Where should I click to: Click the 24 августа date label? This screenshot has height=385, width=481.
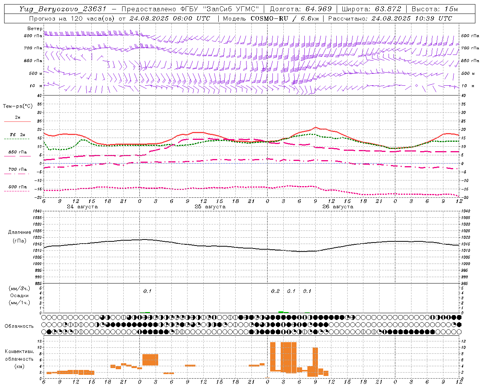click(x=82, y=206)
